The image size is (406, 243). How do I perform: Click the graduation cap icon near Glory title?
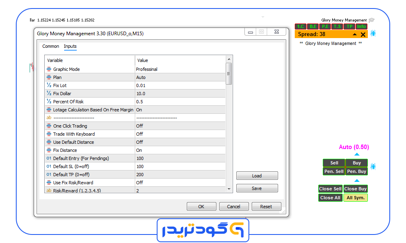click(x=371, y=20)
